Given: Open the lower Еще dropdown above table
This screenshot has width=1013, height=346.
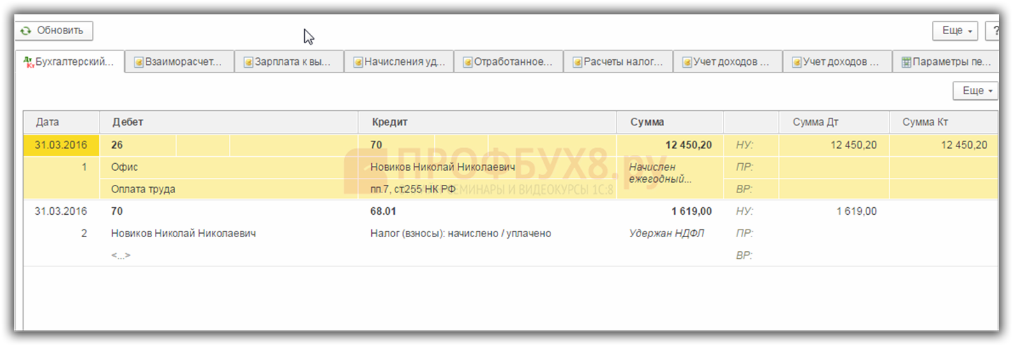Looking at the screenshot, I should (976, 91).
